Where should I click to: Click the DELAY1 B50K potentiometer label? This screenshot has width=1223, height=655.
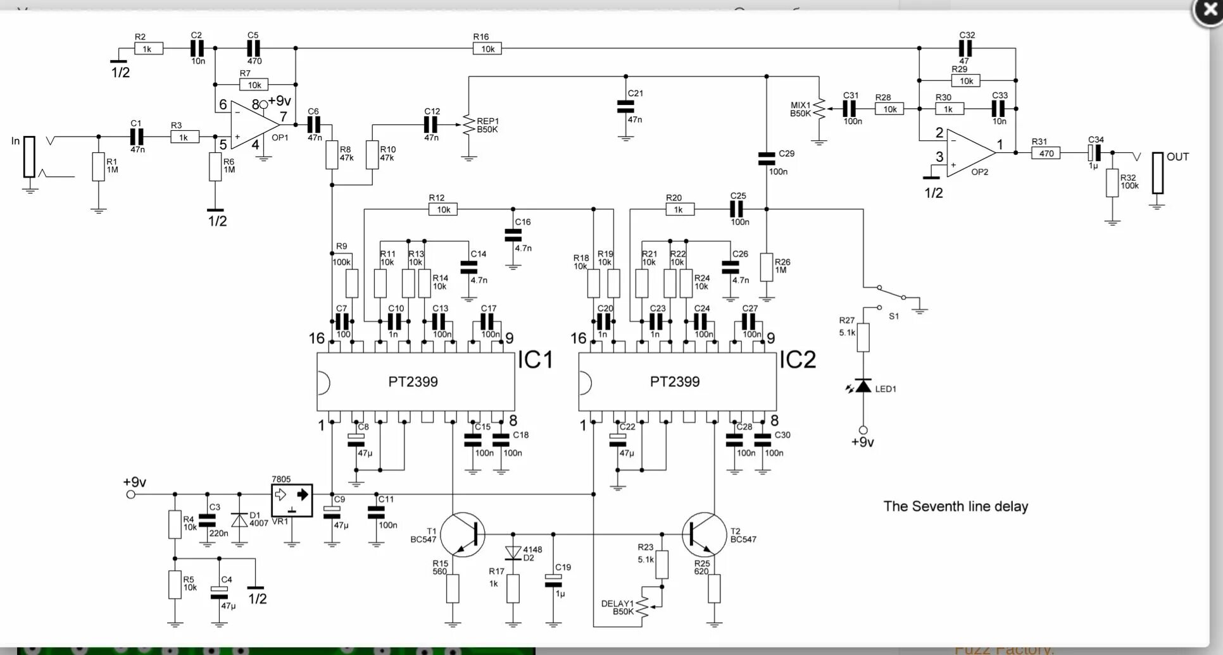[617, 608]
